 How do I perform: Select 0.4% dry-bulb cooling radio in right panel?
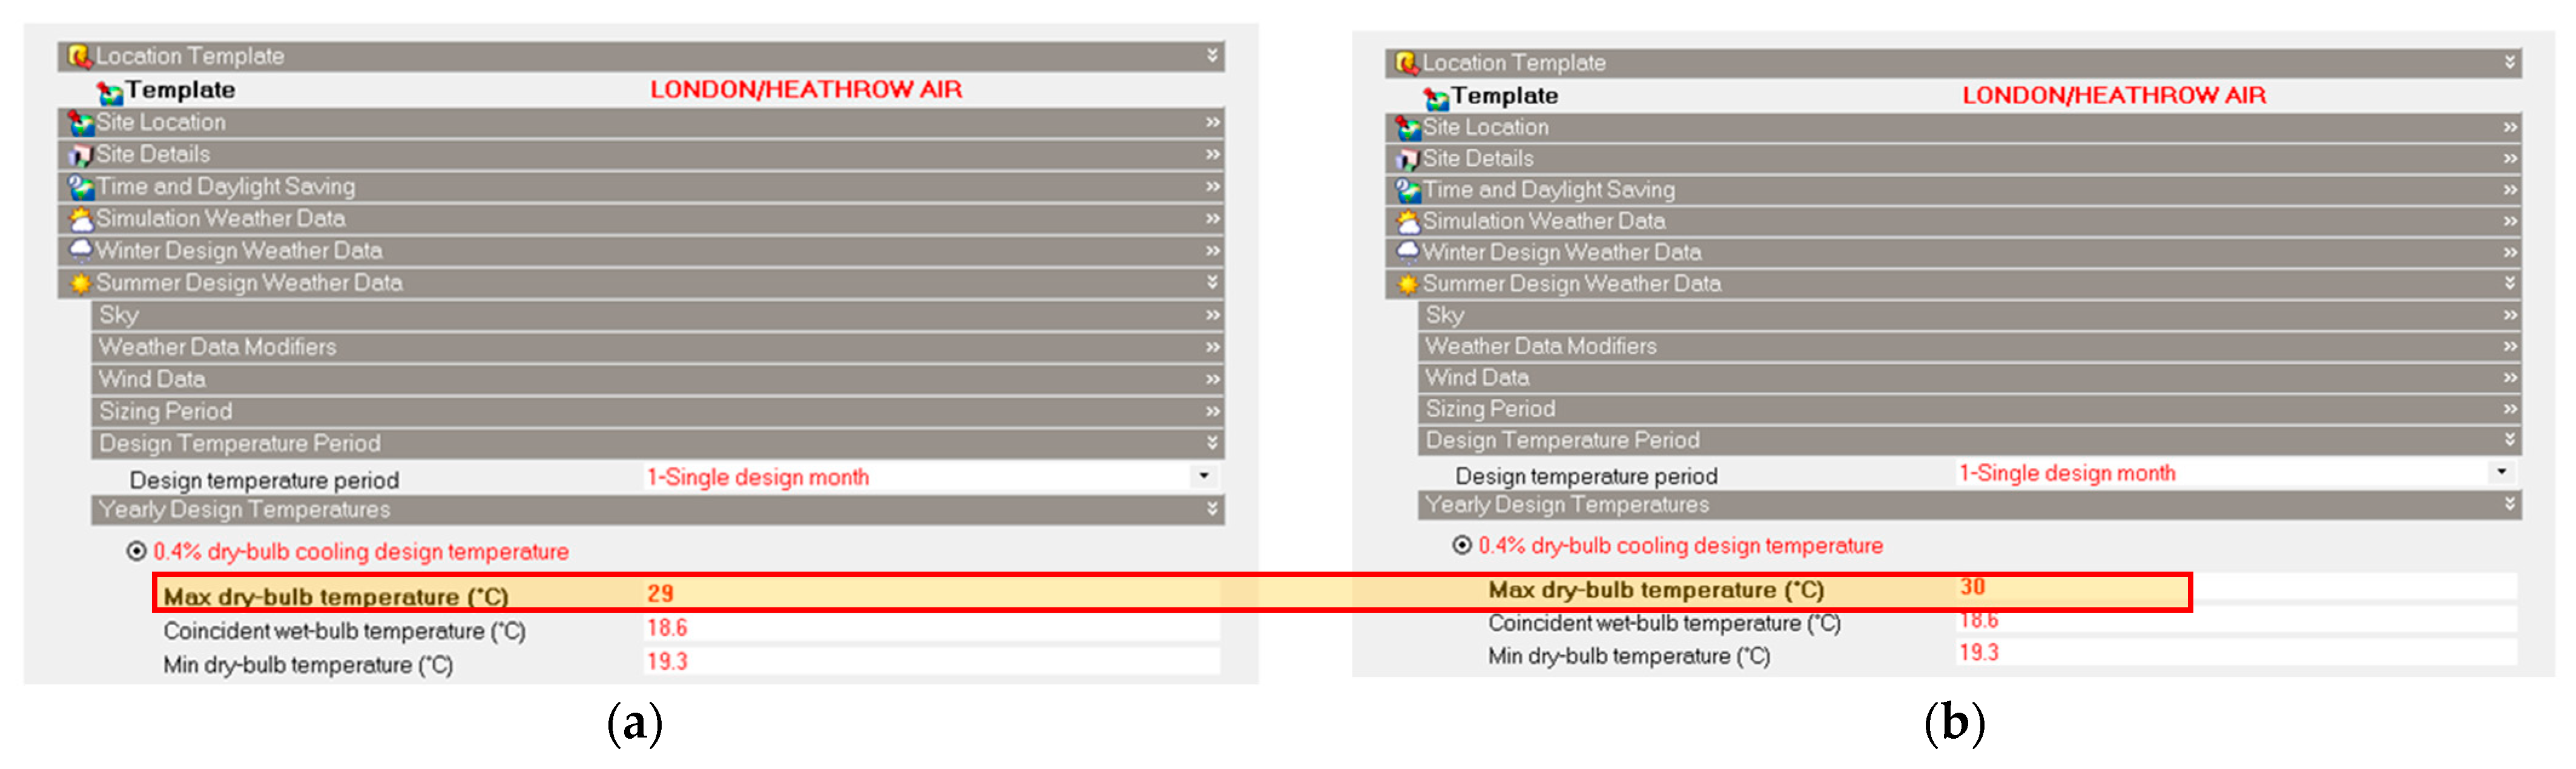click(x=1462, y=545)
